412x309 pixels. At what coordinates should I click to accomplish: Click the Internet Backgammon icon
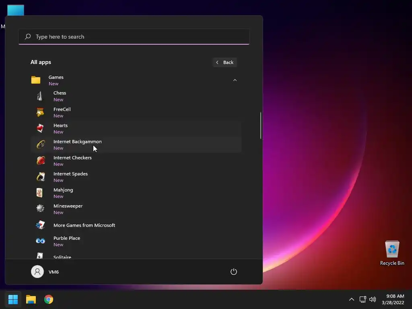coord(41,144)
